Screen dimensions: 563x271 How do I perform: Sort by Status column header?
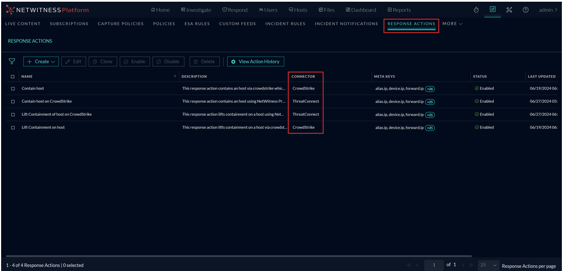click(480, 76)
